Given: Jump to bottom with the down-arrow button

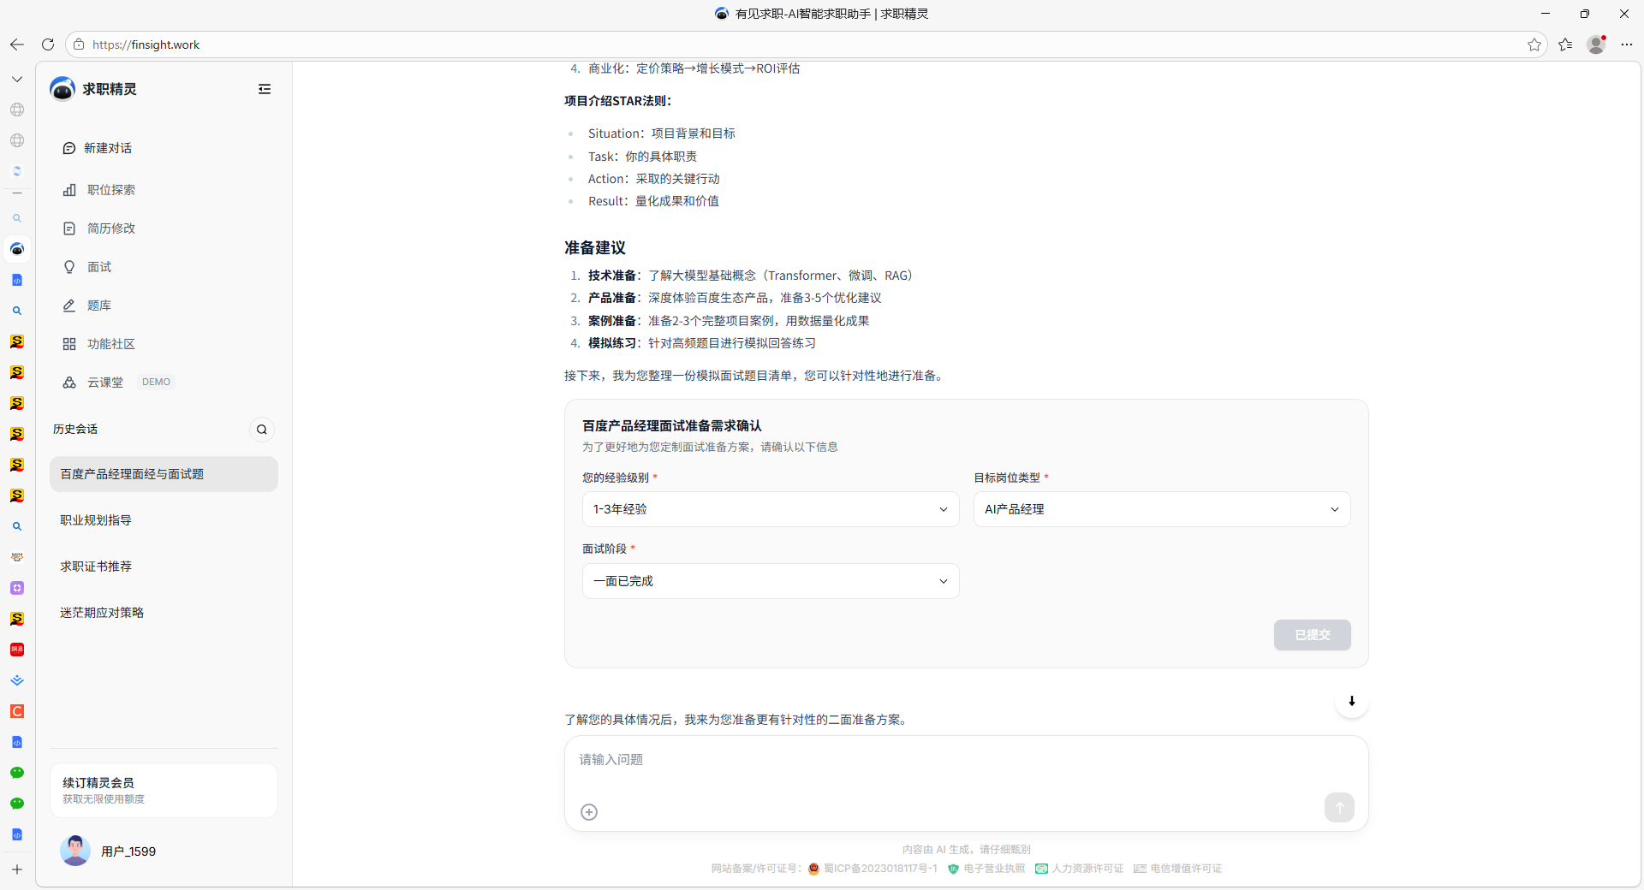Looking at the screenshot, I should (x=1352, y=701).
